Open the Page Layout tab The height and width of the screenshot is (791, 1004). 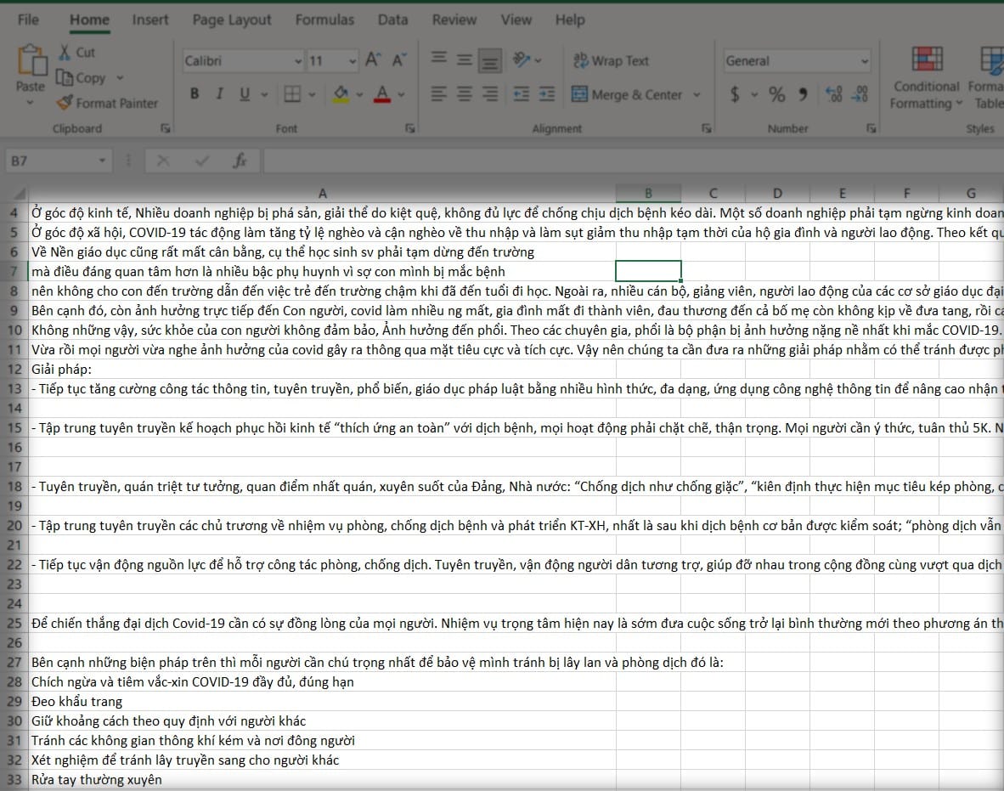tap(232, 20)
